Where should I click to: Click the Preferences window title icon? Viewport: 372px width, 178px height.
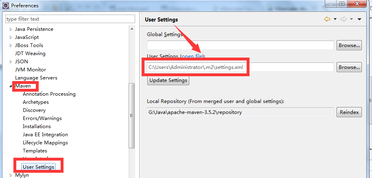click(x=6, y=5)
